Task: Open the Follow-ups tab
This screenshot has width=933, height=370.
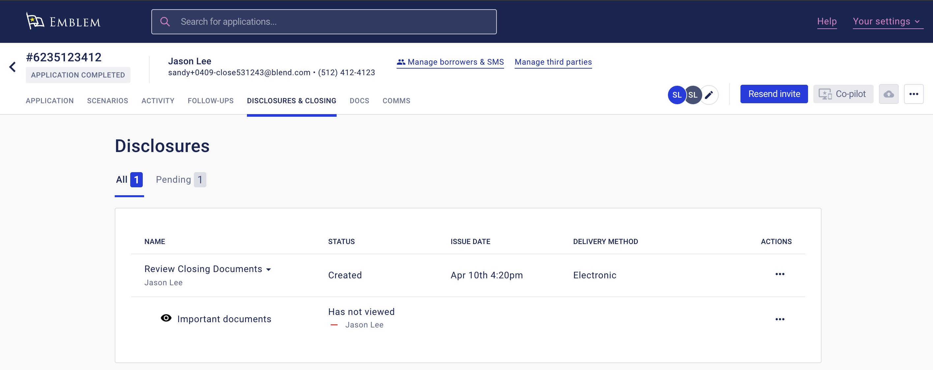Action: pyautogui.click(x=210, y=101)
